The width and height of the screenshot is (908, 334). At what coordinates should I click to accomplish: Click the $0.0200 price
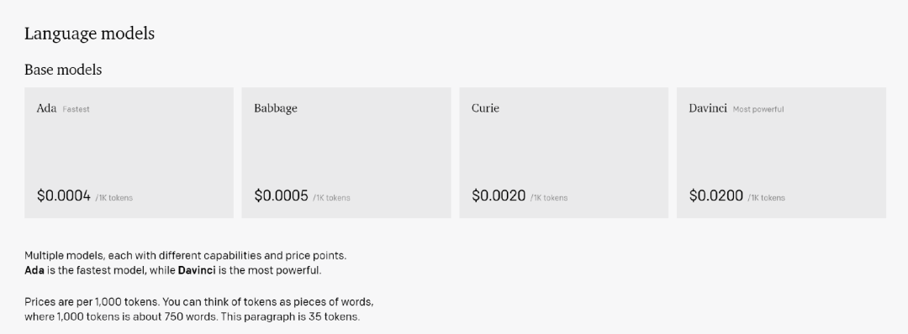pos(716,196)
